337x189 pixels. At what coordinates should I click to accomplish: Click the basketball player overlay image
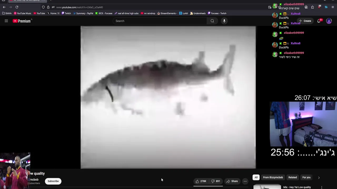click(15, 171)
